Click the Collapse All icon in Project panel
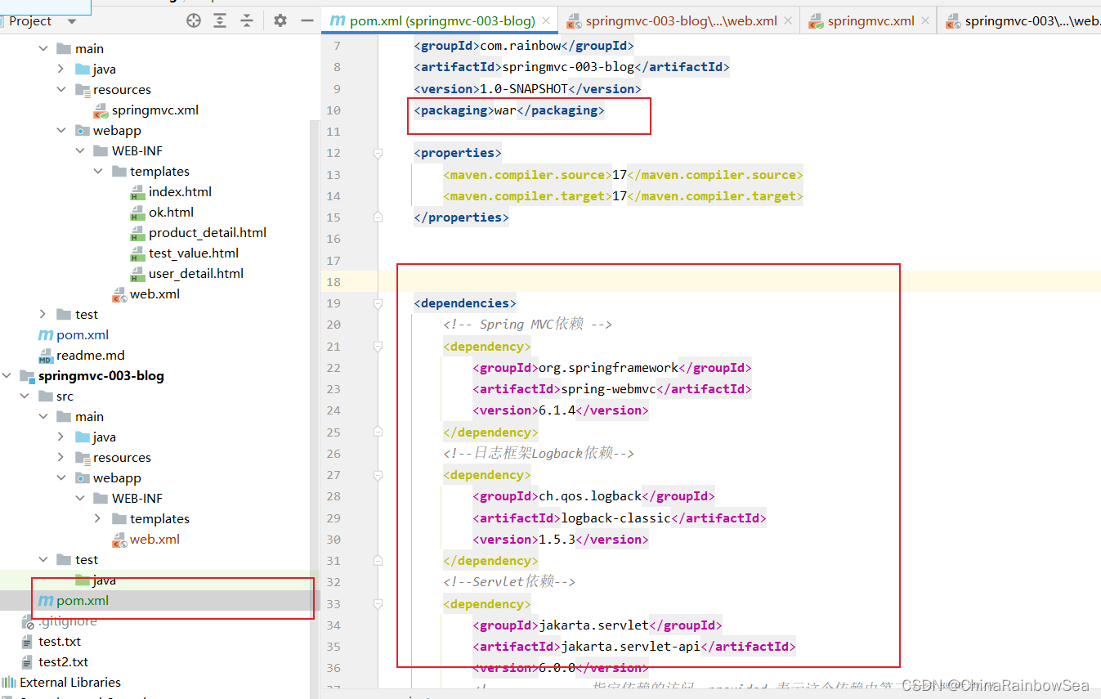The image size is (1101, 699). 247,21
